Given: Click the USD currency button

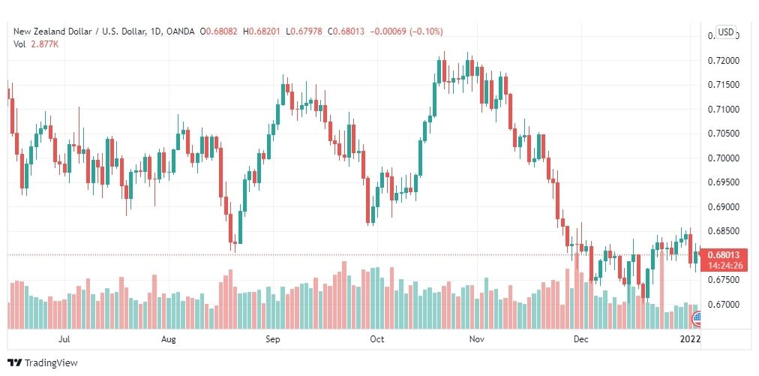Looking at the screenshot, I should click(x=725, y=32).
